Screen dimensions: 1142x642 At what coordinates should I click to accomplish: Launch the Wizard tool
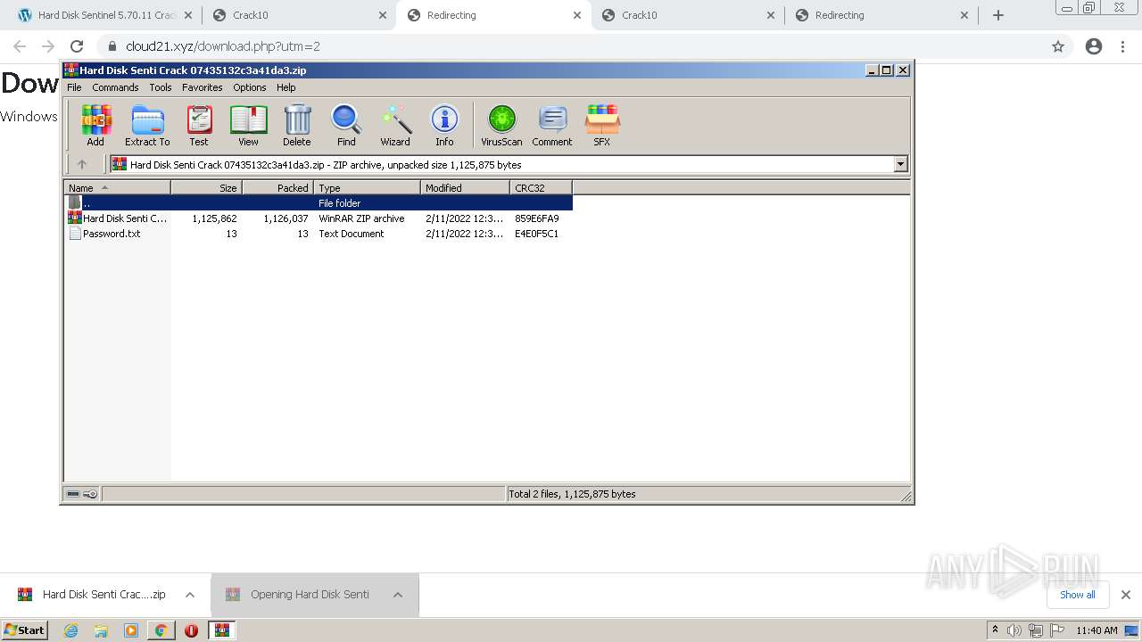395,125
